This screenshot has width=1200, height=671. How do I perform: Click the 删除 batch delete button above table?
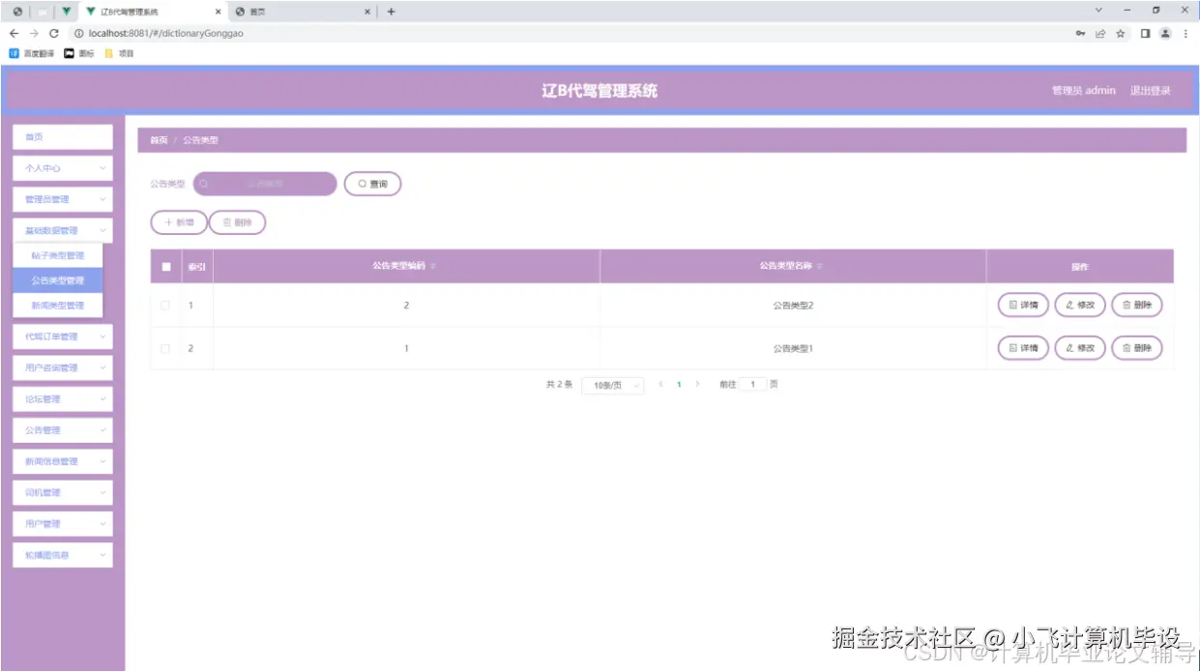click(237, 222)
